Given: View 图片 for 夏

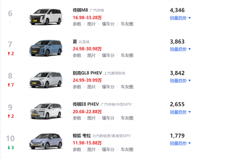Looking at the screenshot, I should click(x=91, y=56).
